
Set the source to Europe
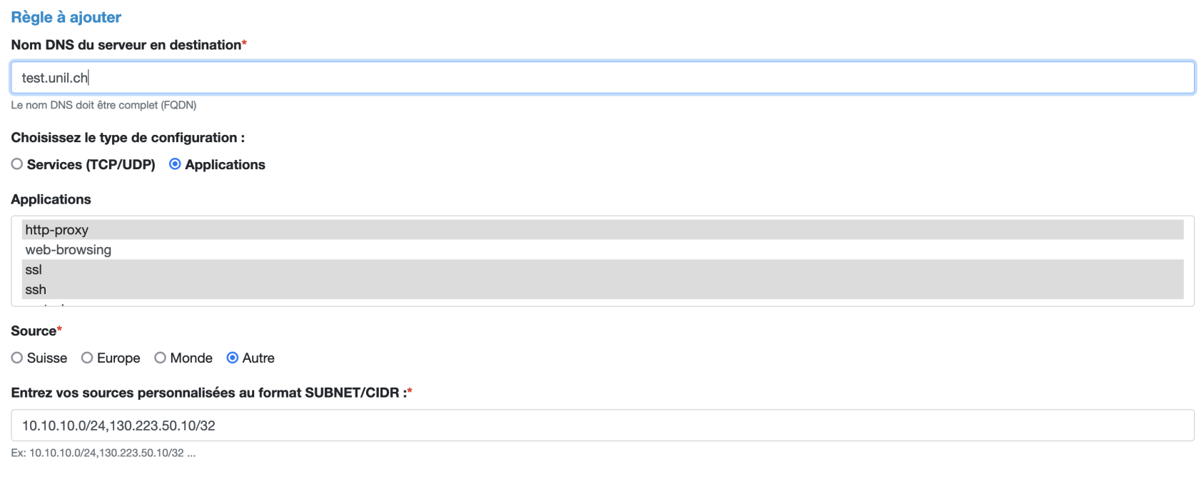pyautogui.click(x=87, y=358)
